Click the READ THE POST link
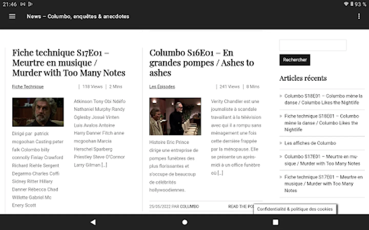 tap(241, 206)
